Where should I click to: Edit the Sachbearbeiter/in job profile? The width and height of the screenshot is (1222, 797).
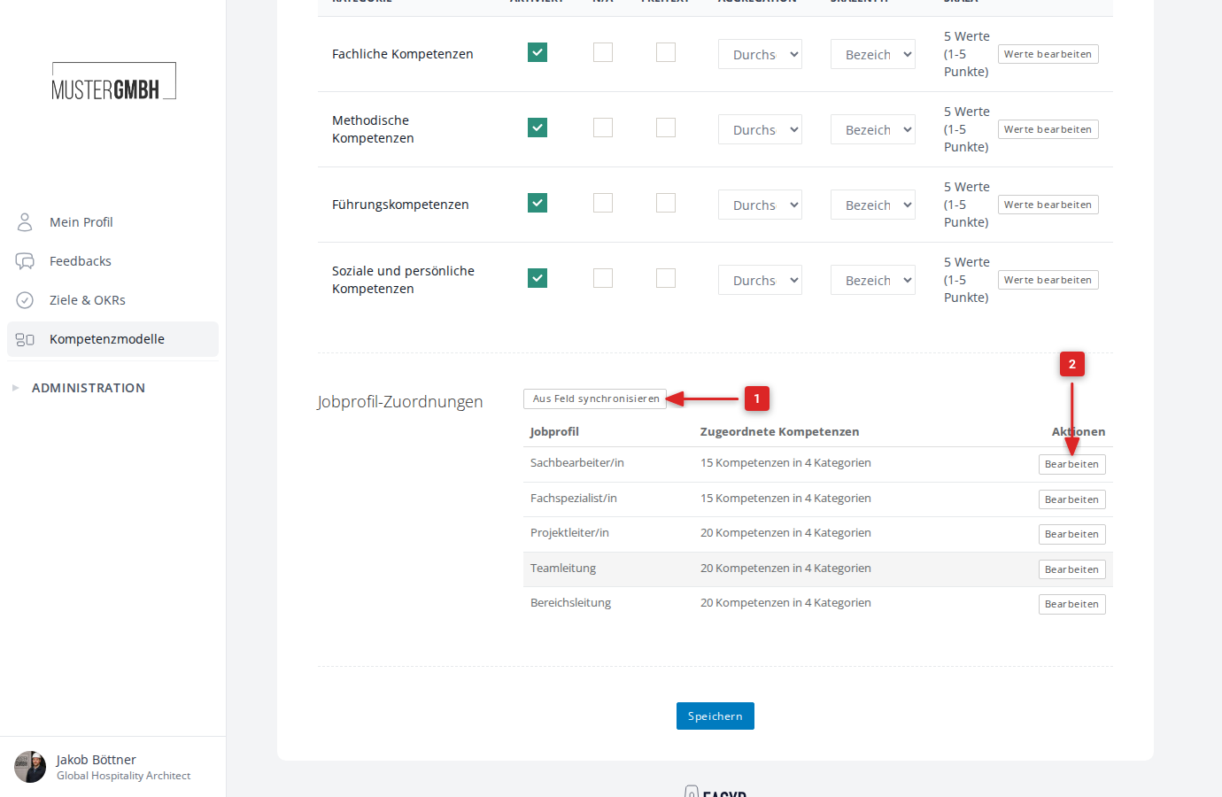tap(1071, 464)
